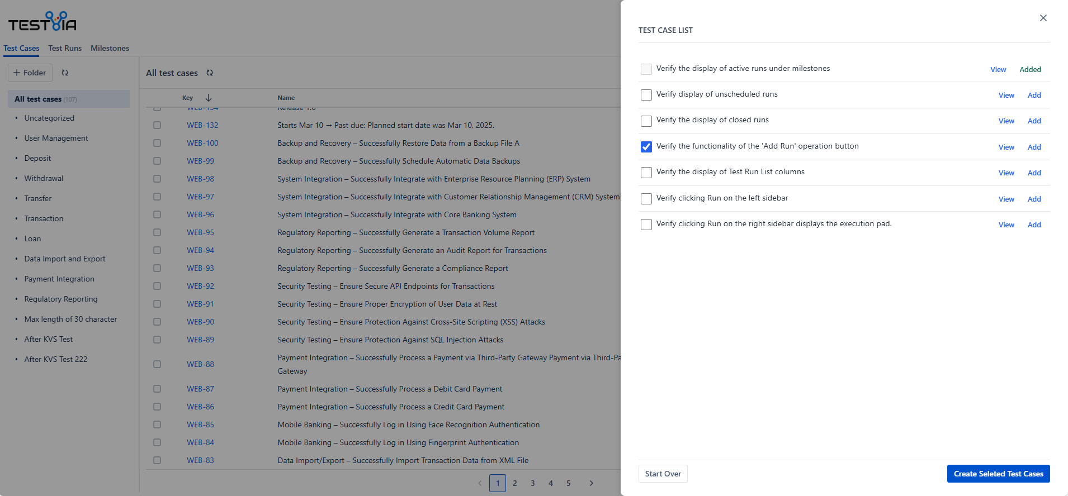Open Payment Integration folder in sidebar
This screenshot has height=496, width=1068.
point(59,279)
